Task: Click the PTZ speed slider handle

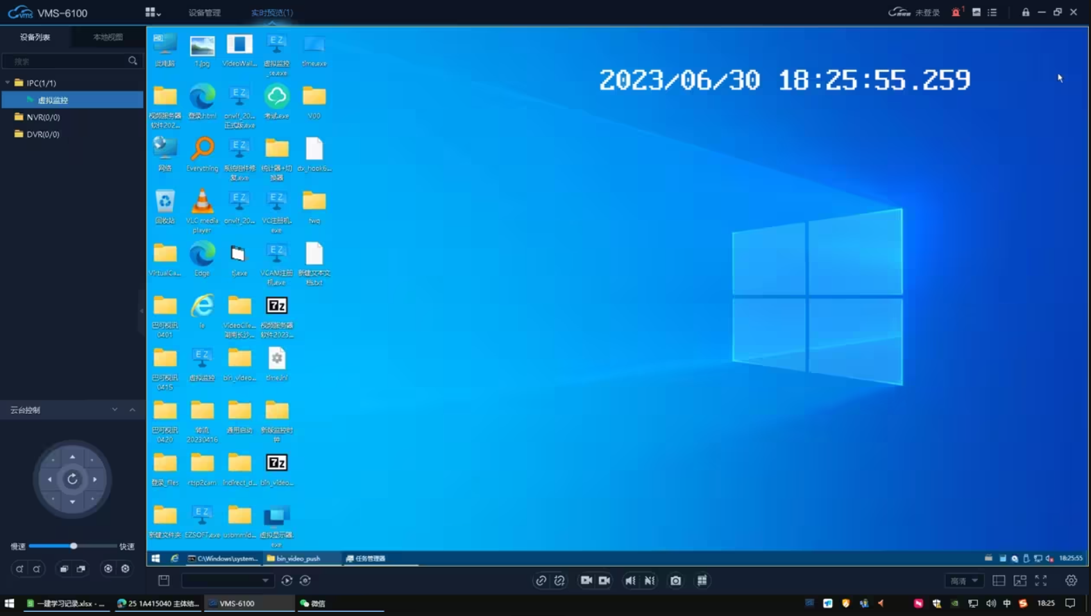Action: click(74, 546)
